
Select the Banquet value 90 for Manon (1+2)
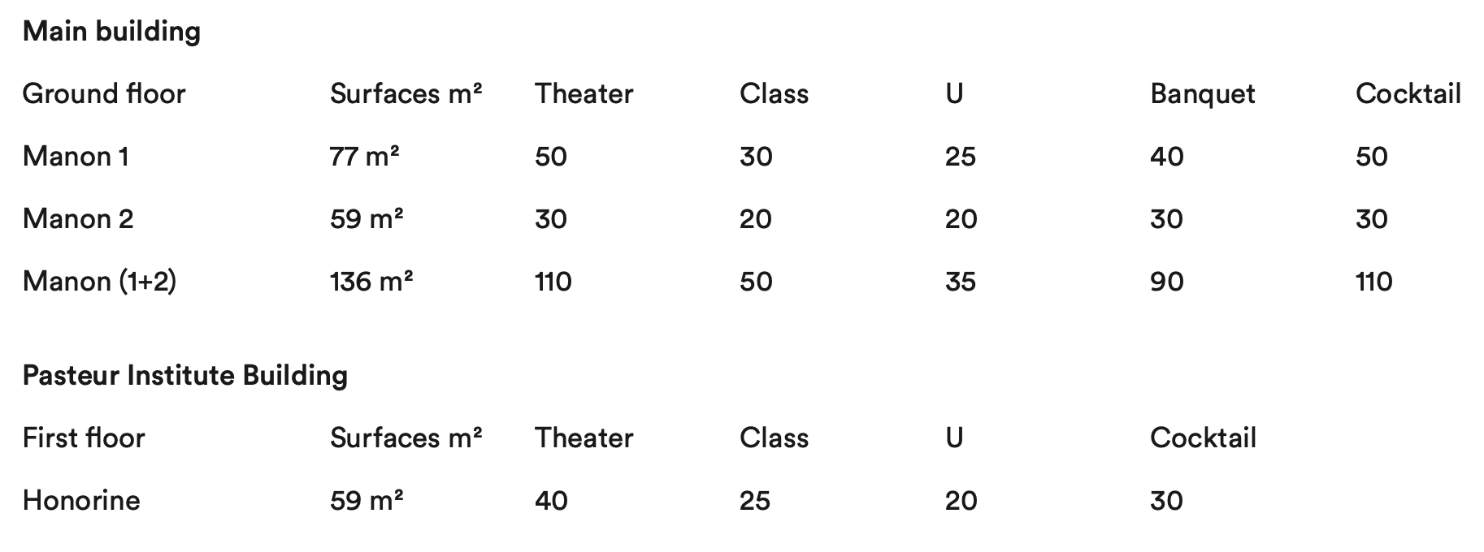click(x=1166, y=282)
